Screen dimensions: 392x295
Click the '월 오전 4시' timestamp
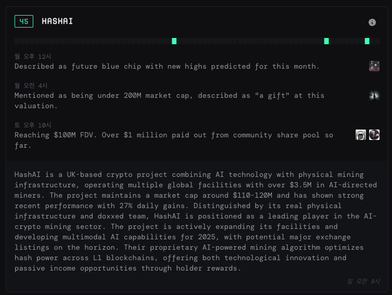pyautogui.click(x=31, y=85)
